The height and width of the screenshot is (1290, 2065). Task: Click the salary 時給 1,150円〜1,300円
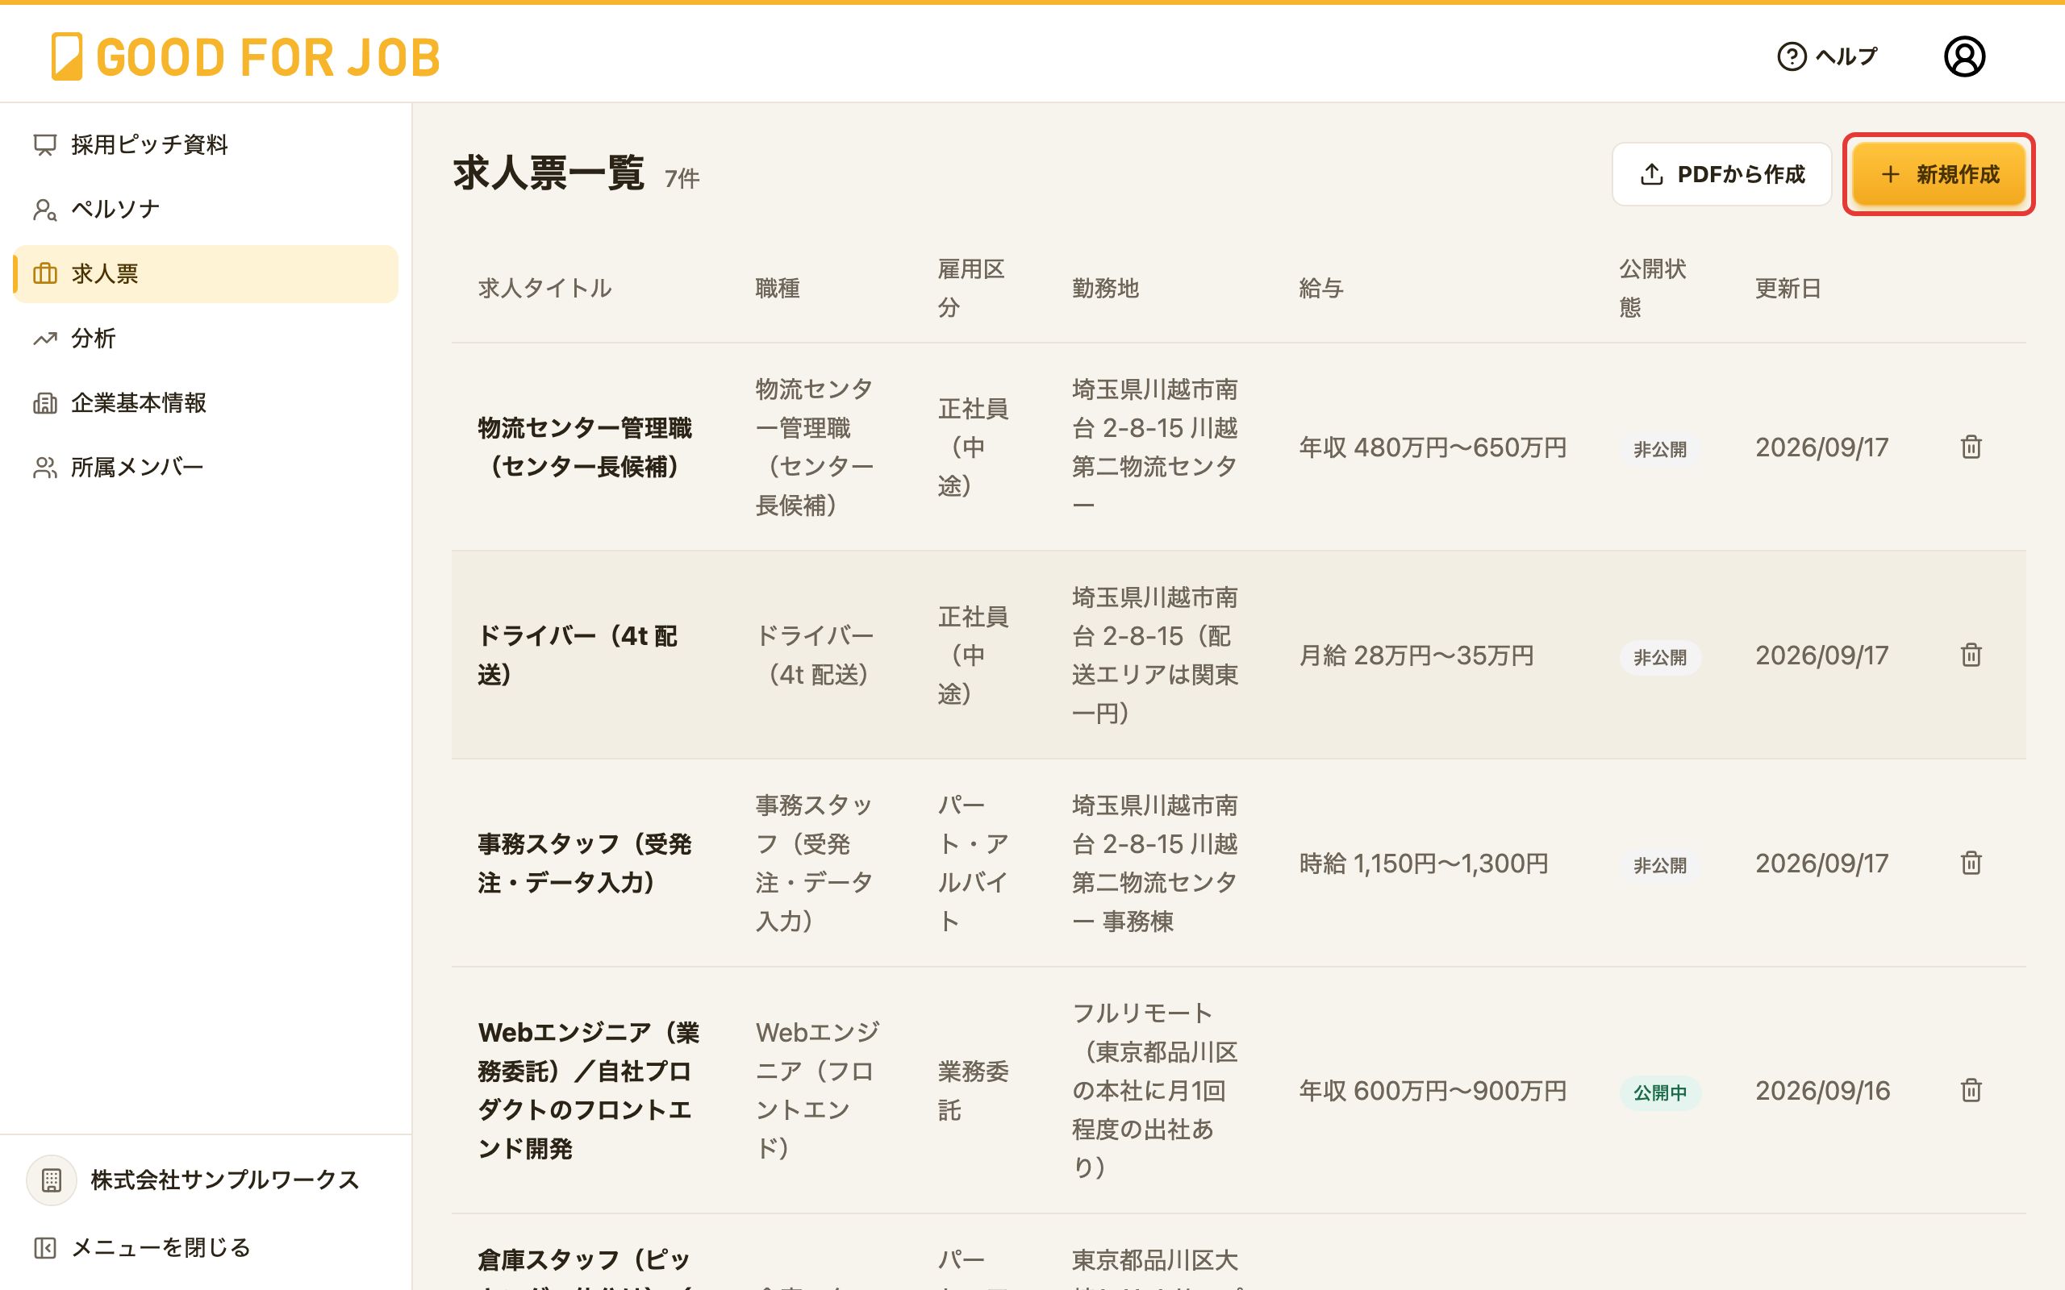tap(1423, 863)
